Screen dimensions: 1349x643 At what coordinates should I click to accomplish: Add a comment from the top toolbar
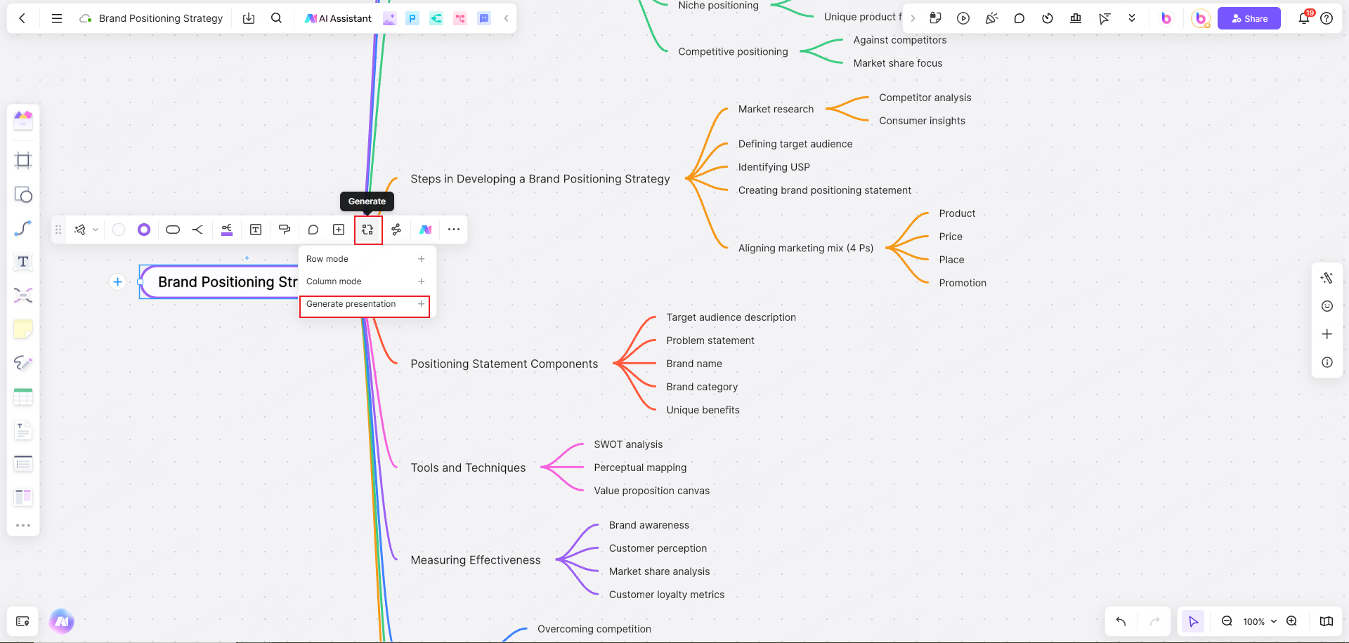click(1019, 18)
